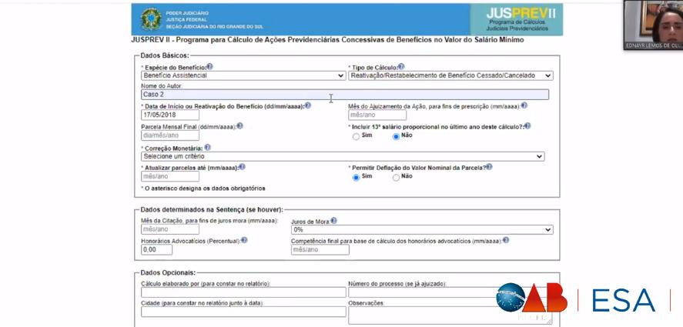Select Não for Permitir Deflação
The width and height of the screenshot is (683, 327).
coord(396,178)
